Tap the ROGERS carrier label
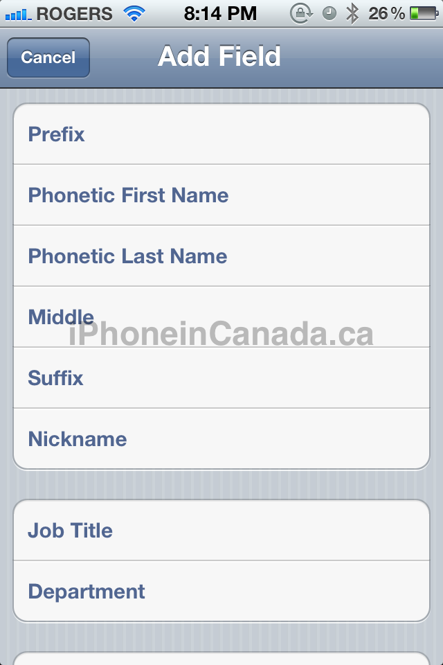Viewport: 443px width, 665px height. pyautogui.click(x=75, y=14)
